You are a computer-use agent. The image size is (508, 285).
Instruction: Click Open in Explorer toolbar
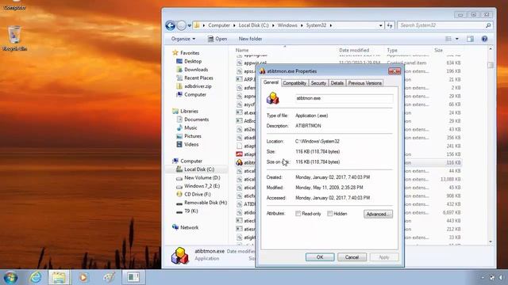coord(217,39)
